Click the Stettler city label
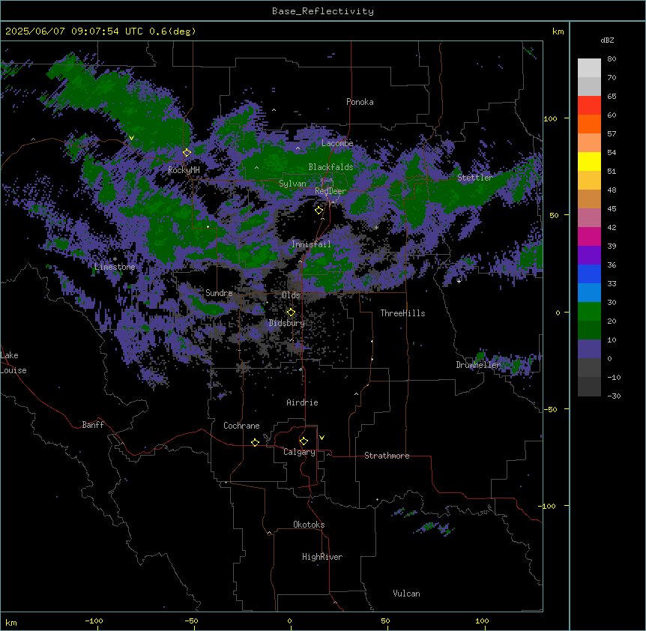 pos(475,178)
